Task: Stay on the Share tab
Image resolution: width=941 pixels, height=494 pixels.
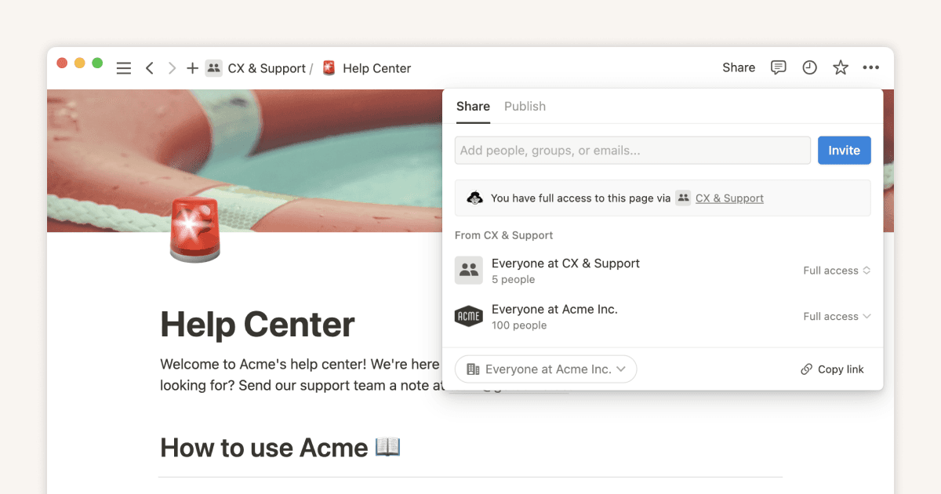Action: [473, 106]
